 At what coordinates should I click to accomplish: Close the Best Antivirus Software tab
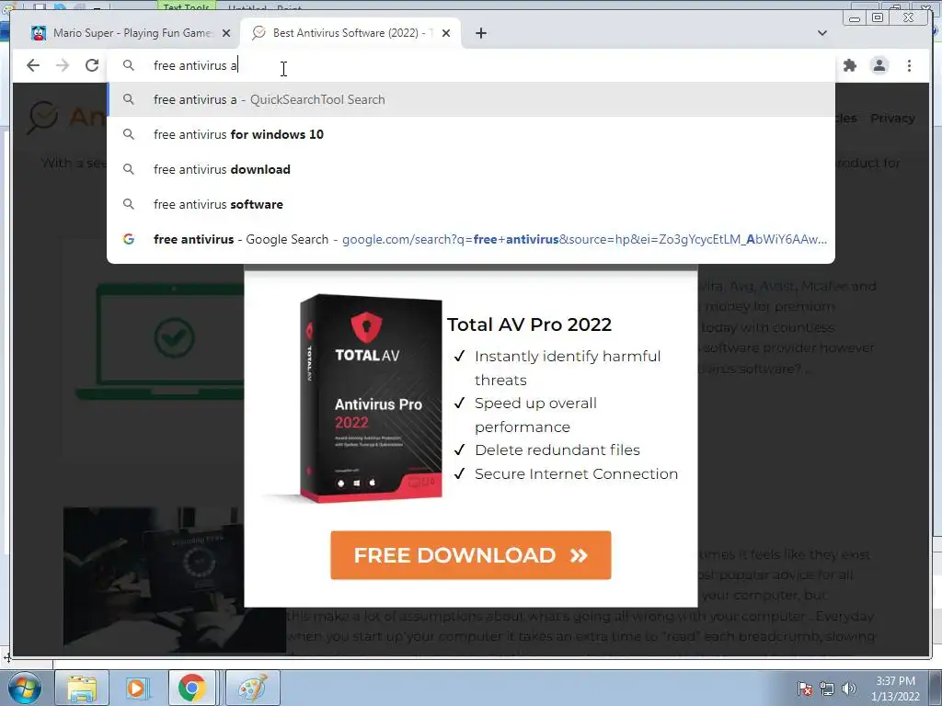446,33
